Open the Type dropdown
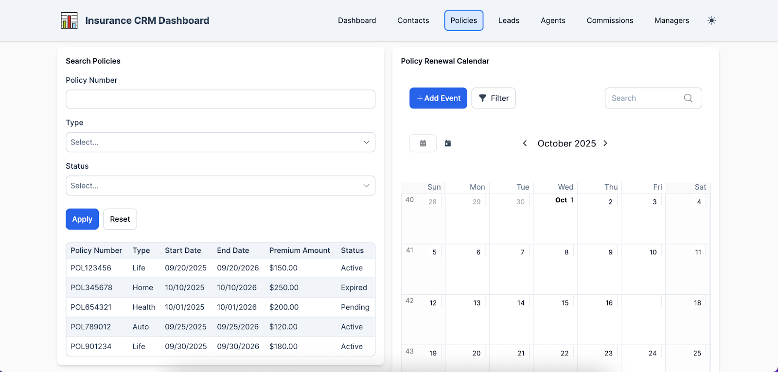 220,142
